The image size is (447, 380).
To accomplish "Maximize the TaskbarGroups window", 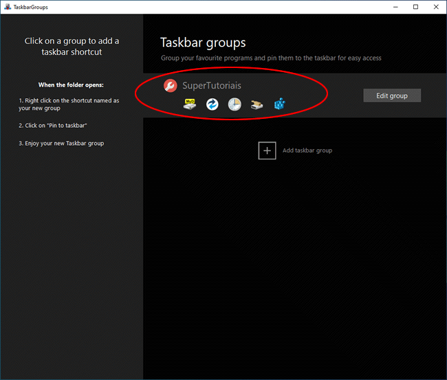I will pyautogui.click(x=415, y=7).
